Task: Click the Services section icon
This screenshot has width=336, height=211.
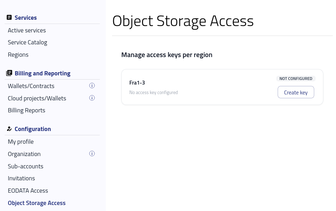Action: click(9, 17)
